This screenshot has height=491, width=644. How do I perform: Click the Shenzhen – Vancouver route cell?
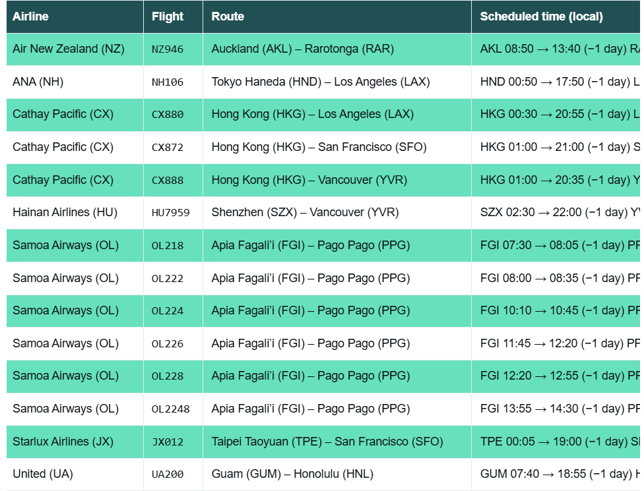(x=305, y=212)
